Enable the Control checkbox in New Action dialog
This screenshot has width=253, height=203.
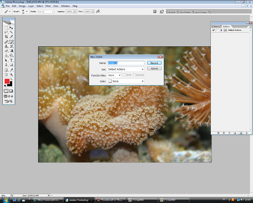tap(134, 75)
